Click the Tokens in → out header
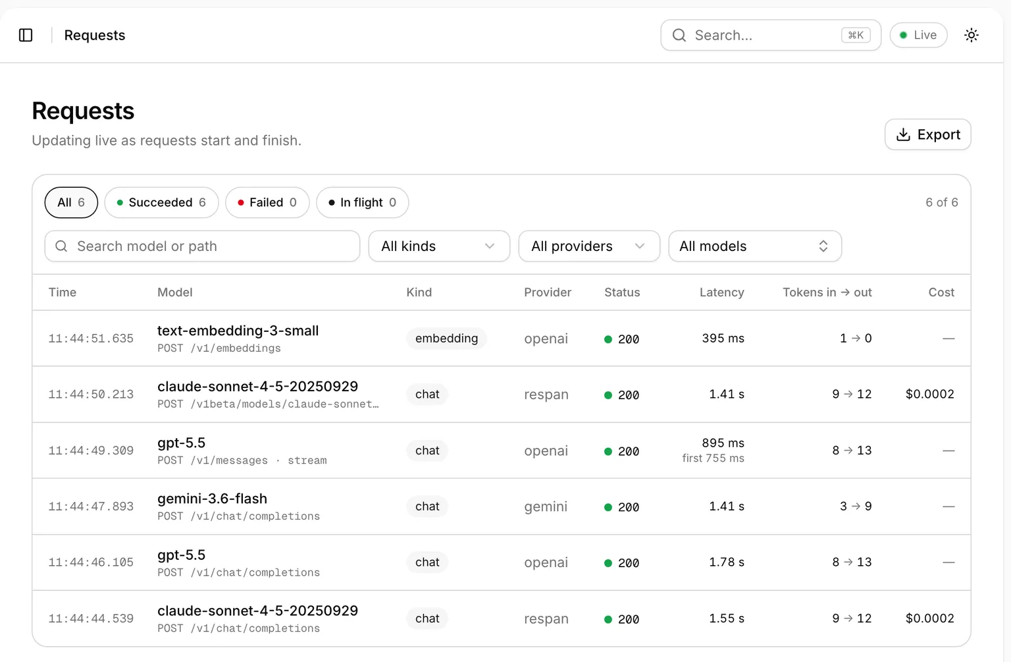 (x=827, y=292)
